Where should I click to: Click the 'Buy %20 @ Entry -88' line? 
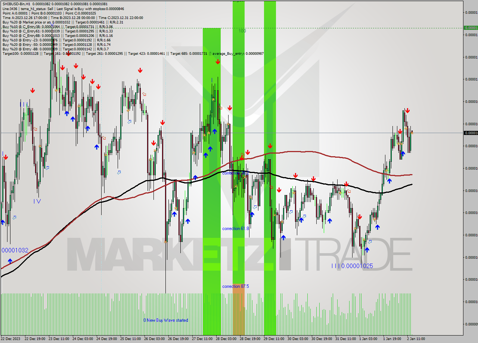click(x=56, y=49)
